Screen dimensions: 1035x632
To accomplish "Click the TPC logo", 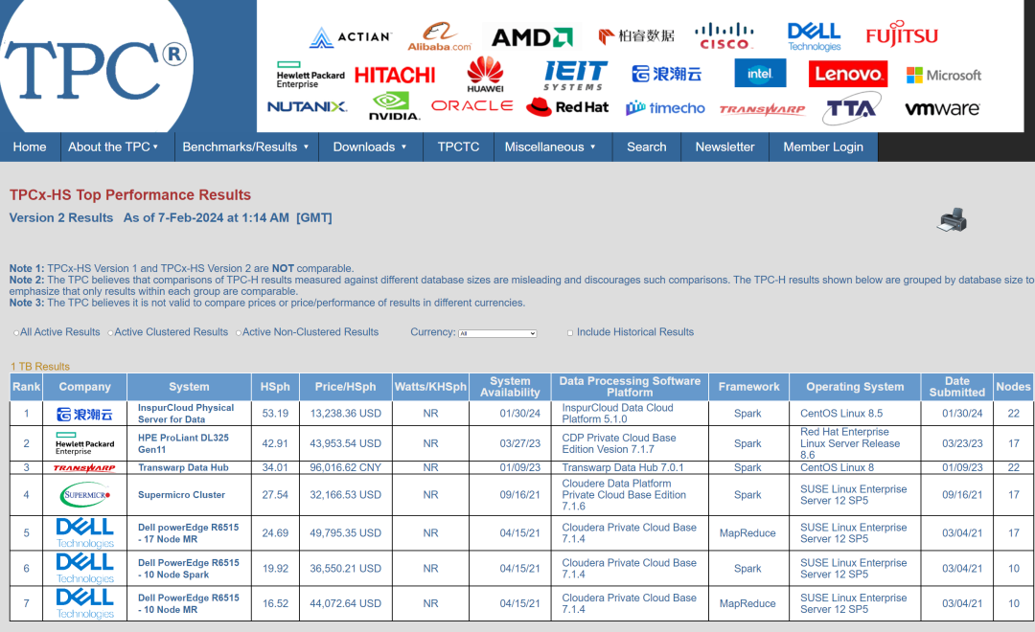I will pyautogui.click(x=96, y=66).
